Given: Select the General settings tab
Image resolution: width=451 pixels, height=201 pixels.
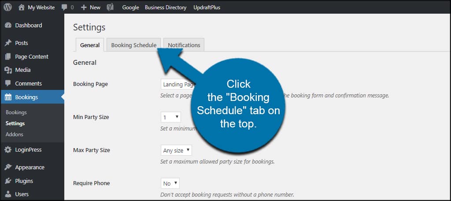Looking at the screenshot, I should pos(90,45).
